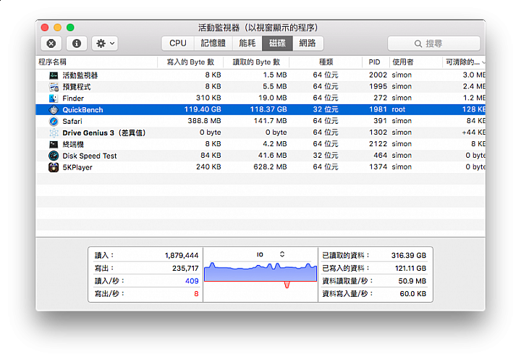521x362 pixels.
Task: Switch to the 能耗 tab
Action: 247,43
